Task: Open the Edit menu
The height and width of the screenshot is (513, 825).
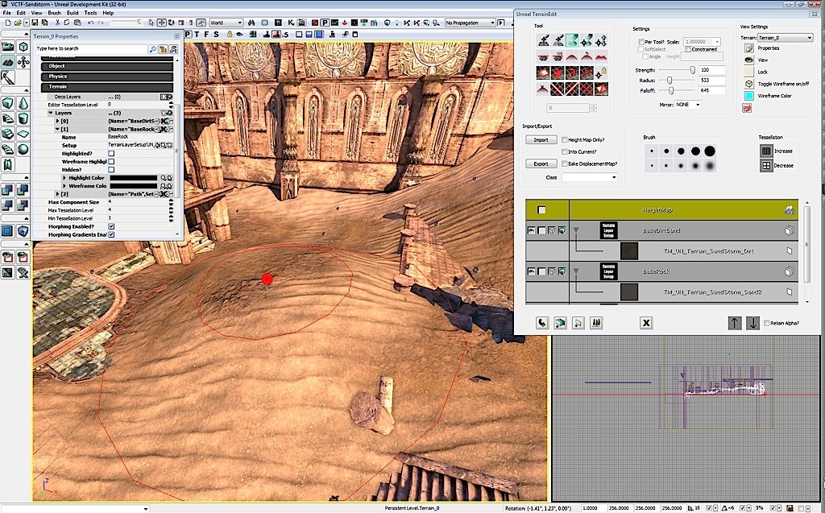Action: point(21,13)
